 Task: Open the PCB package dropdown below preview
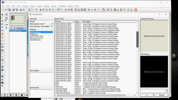167,91
